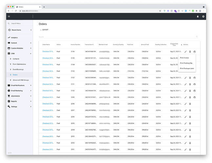
Task: Edit order with invoice number 2106
Action: point(185,52)
